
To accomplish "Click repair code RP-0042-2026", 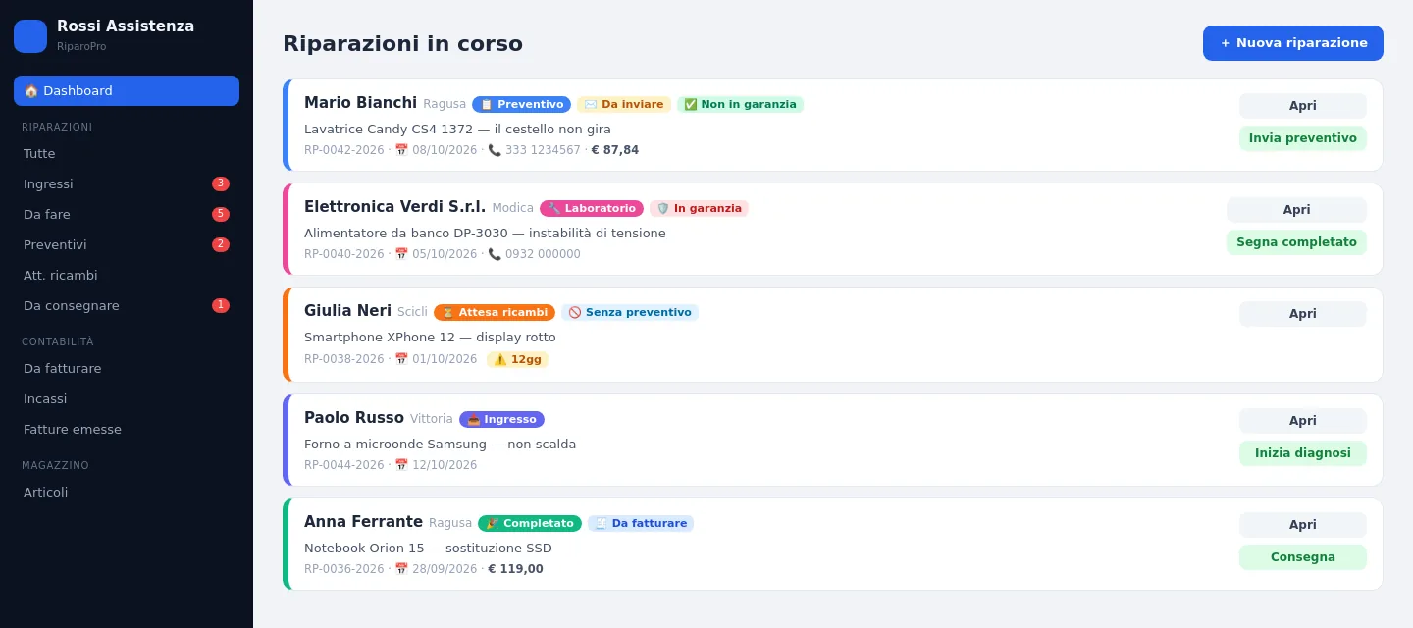I will 344,150.
